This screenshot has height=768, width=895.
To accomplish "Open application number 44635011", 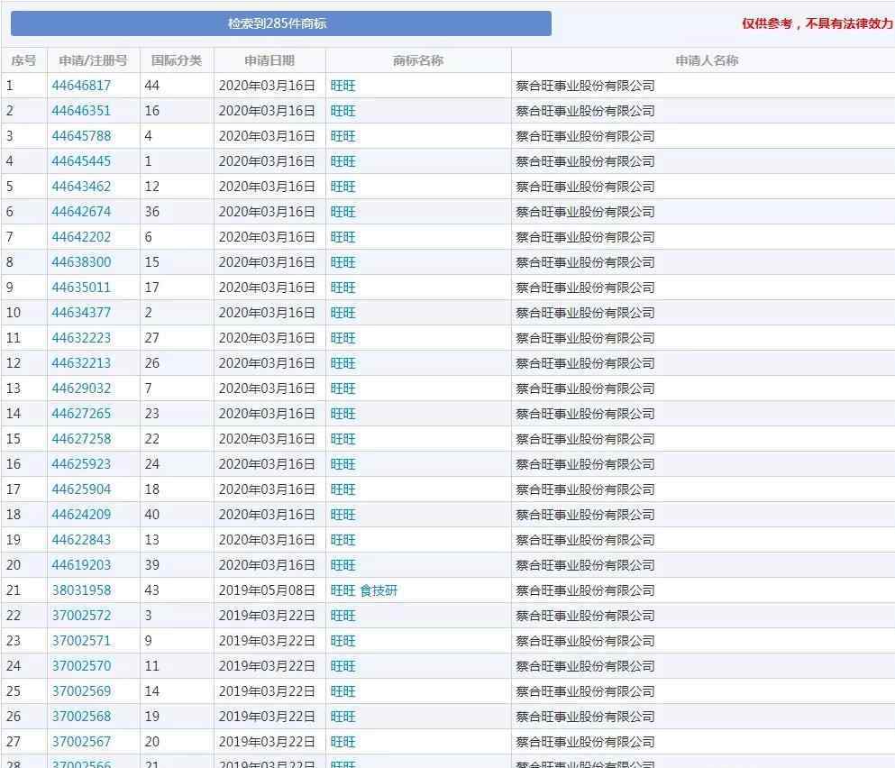I will coord(81,288).
